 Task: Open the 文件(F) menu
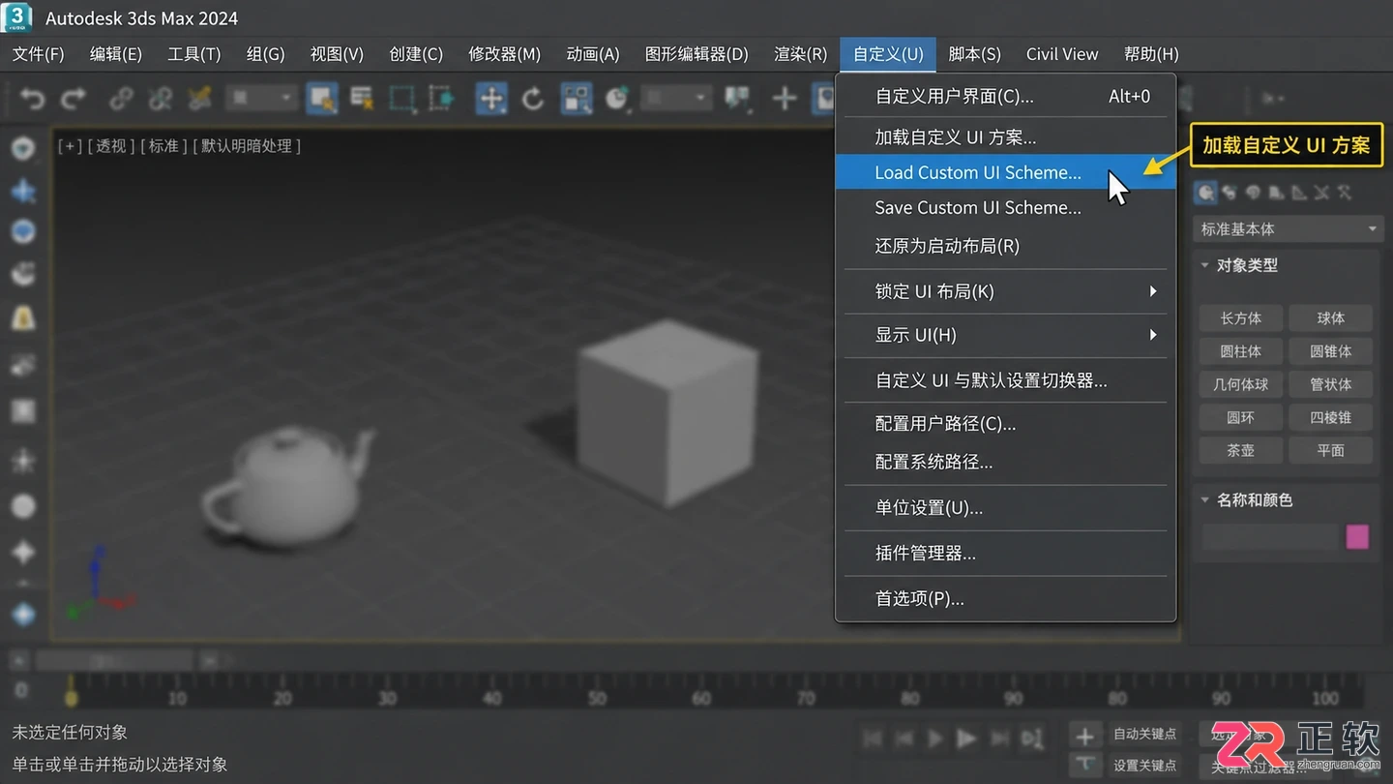coord(39,54)
